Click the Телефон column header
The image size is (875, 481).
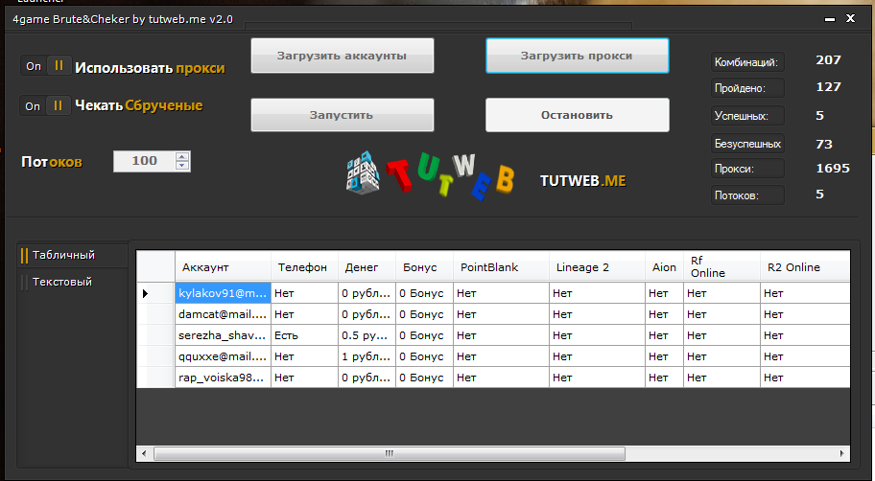coord(305,267)
